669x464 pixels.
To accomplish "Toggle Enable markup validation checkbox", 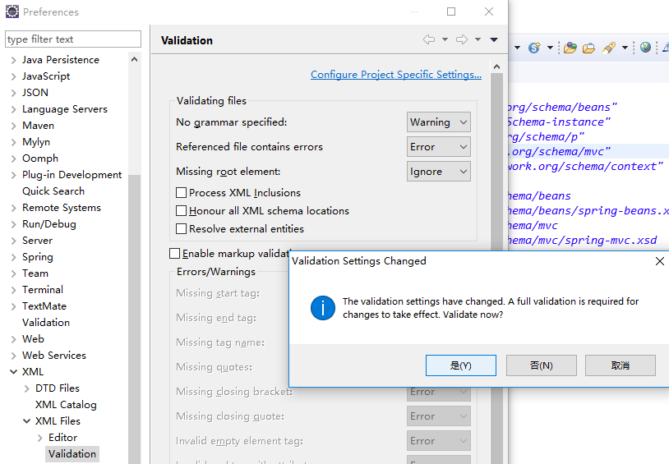I will point(174,254).
